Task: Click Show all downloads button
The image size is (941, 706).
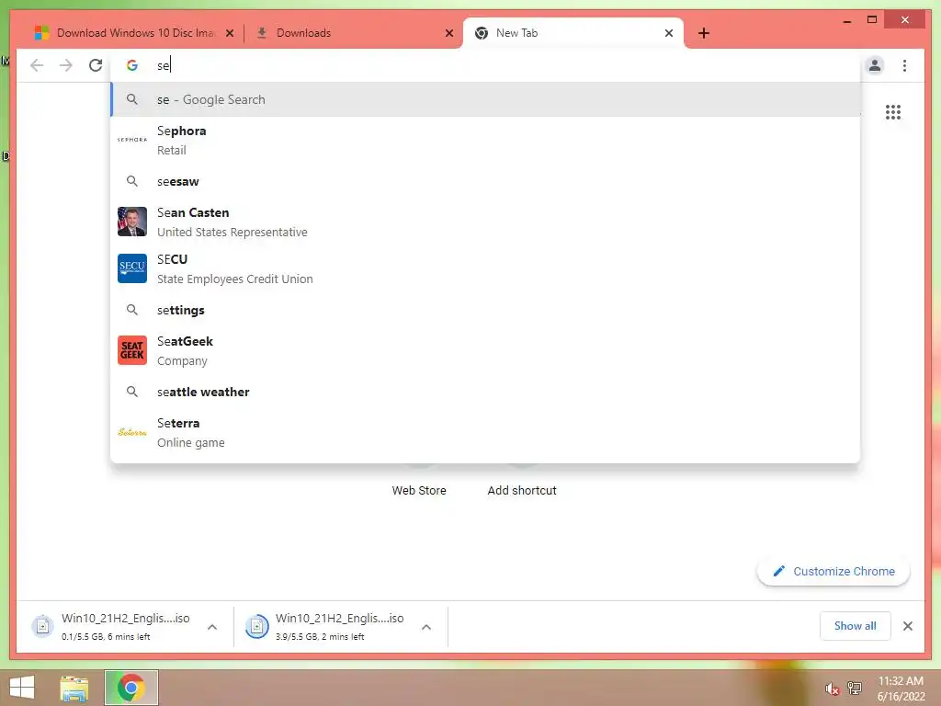Action: click(x=855, y=625)
